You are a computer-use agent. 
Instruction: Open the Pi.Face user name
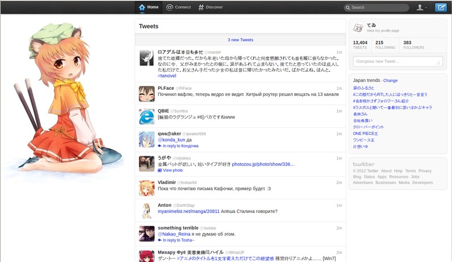(166, 88)
